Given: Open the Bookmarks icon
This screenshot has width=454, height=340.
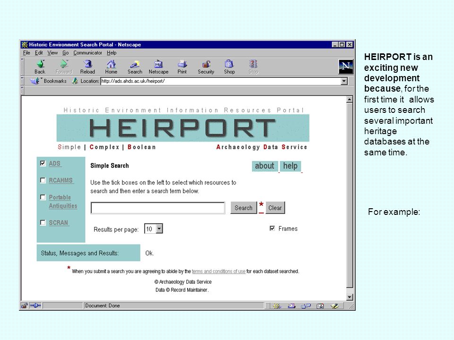Looking at the screenshot, I should tap(35, 81).
